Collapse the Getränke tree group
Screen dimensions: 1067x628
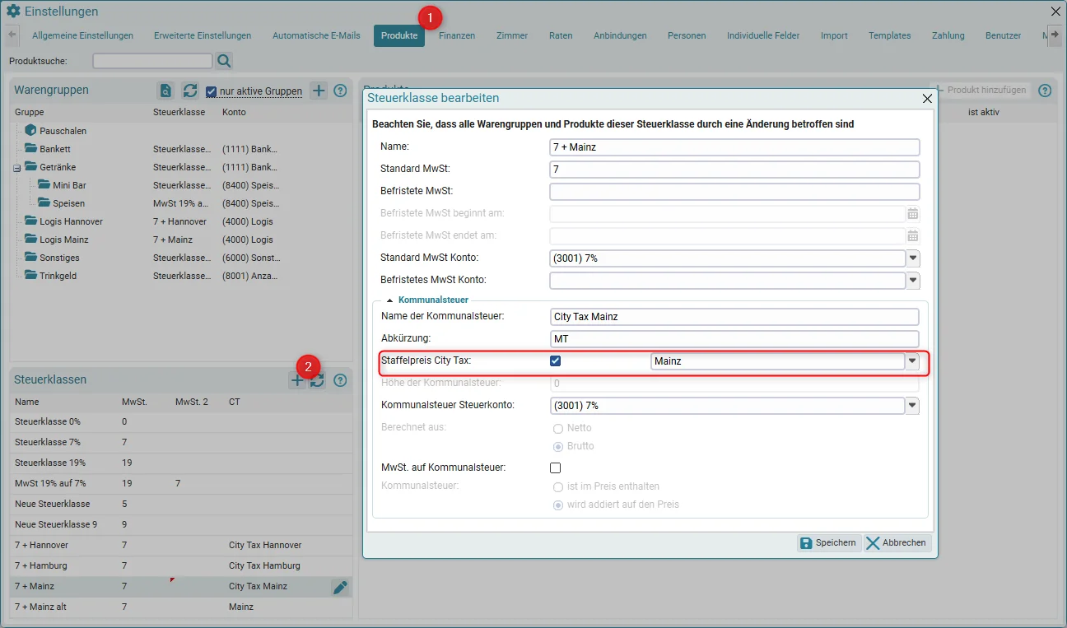tap(16, 168)
